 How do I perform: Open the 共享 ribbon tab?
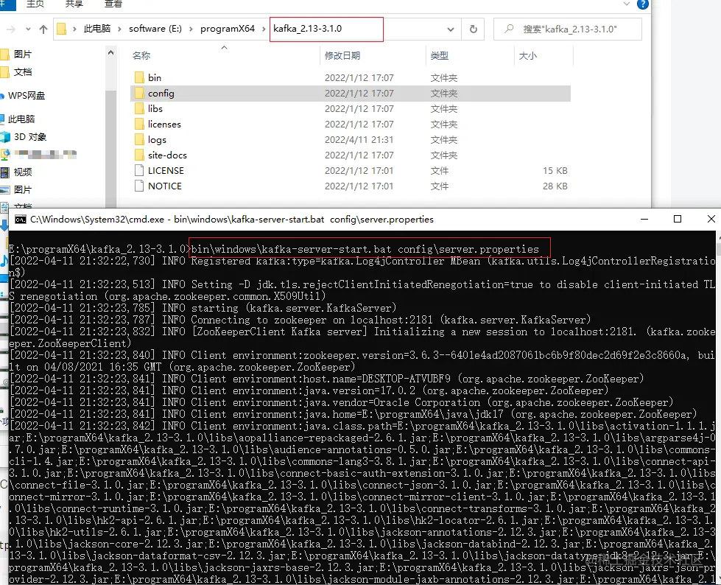tap(74, 4)
